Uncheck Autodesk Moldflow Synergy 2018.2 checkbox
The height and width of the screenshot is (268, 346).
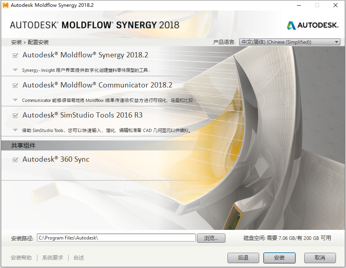[15, 55]
